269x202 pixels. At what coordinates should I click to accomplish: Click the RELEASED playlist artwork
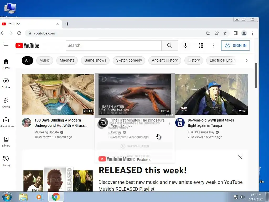pos(58,179)
